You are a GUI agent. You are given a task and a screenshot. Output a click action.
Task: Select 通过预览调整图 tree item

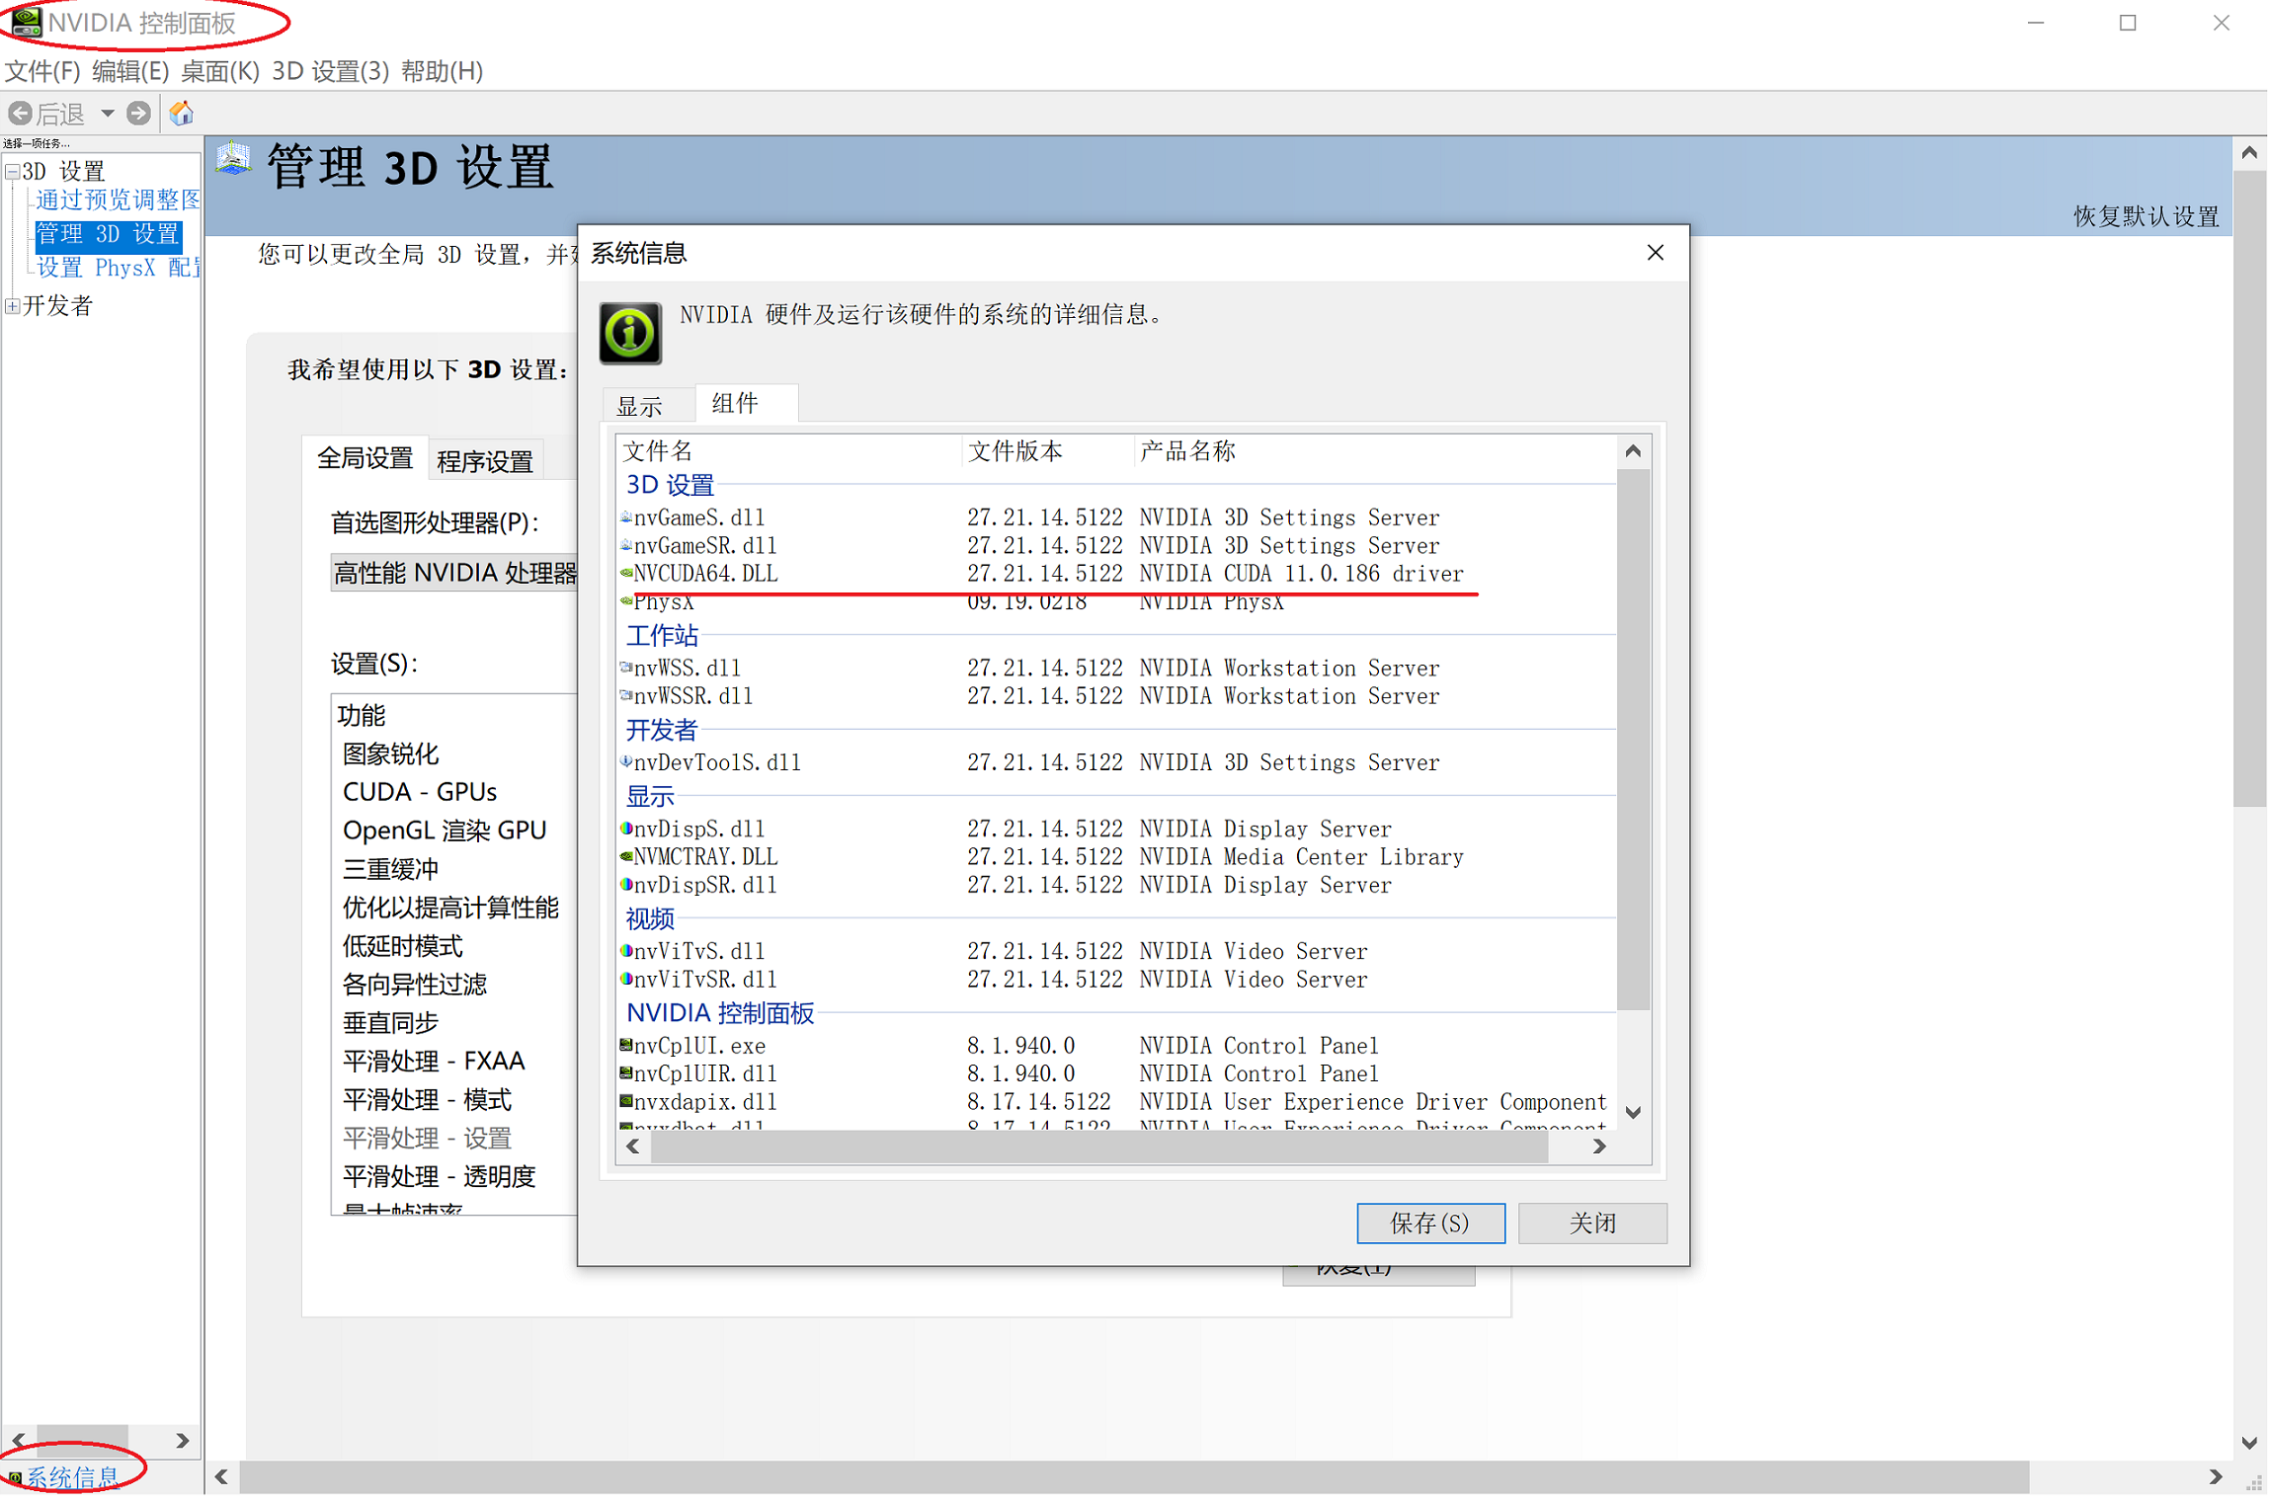[x=118, y=200]
